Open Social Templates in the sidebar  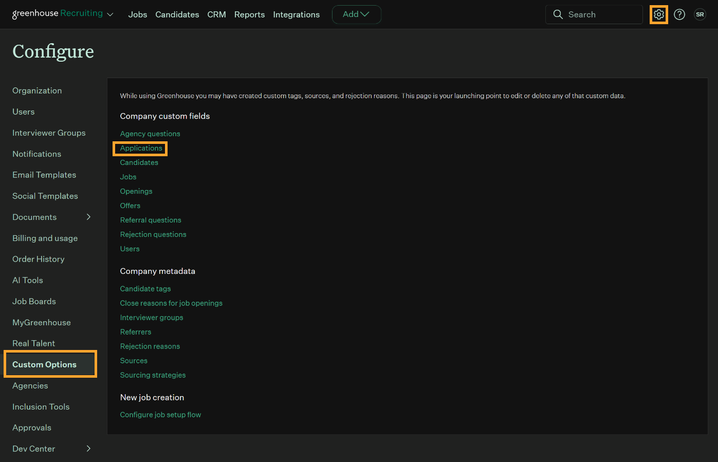pyautogui.click(x=45, y=196)
